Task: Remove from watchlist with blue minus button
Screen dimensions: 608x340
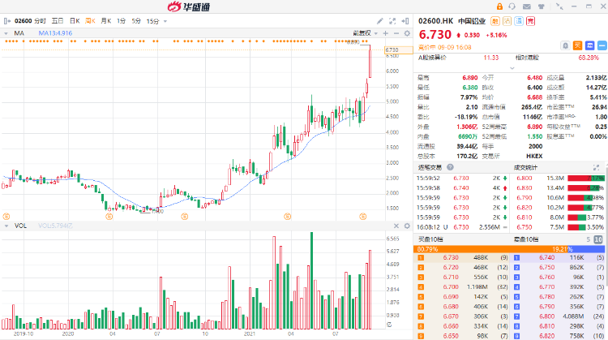Action: [x=602, y=45]
